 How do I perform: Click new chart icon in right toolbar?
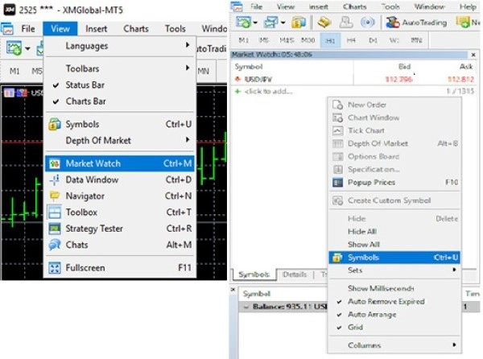tap(243, 23)
